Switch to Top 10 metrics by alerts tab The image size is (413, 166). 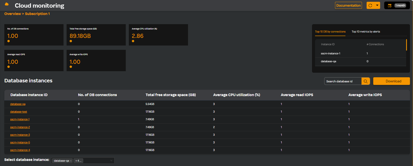pyautogui.click(x=366, y=32)
